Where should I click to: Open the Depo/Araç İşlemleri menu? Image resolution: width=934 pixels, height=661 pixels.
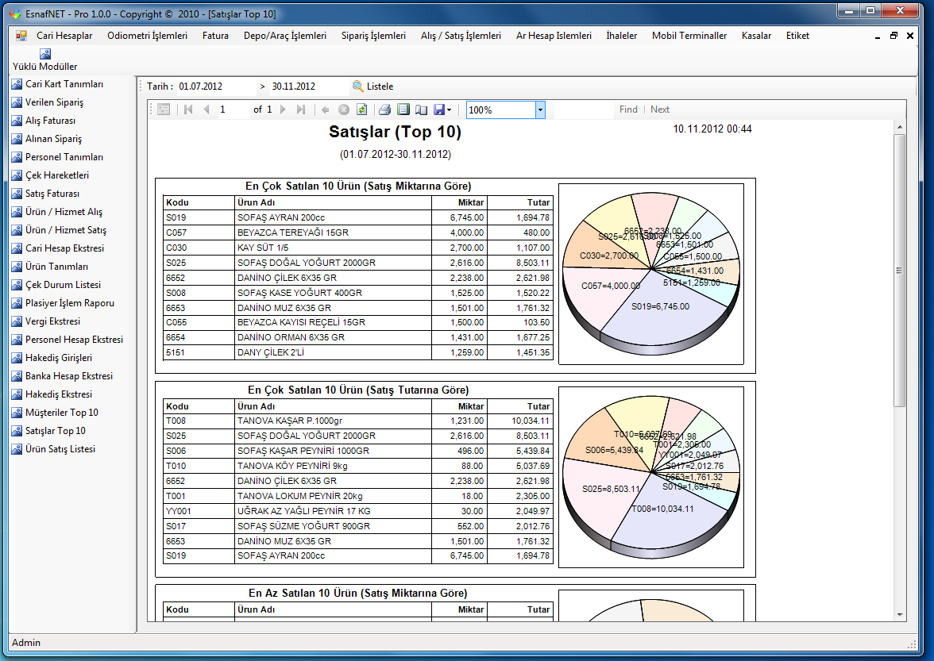[285, 36]
